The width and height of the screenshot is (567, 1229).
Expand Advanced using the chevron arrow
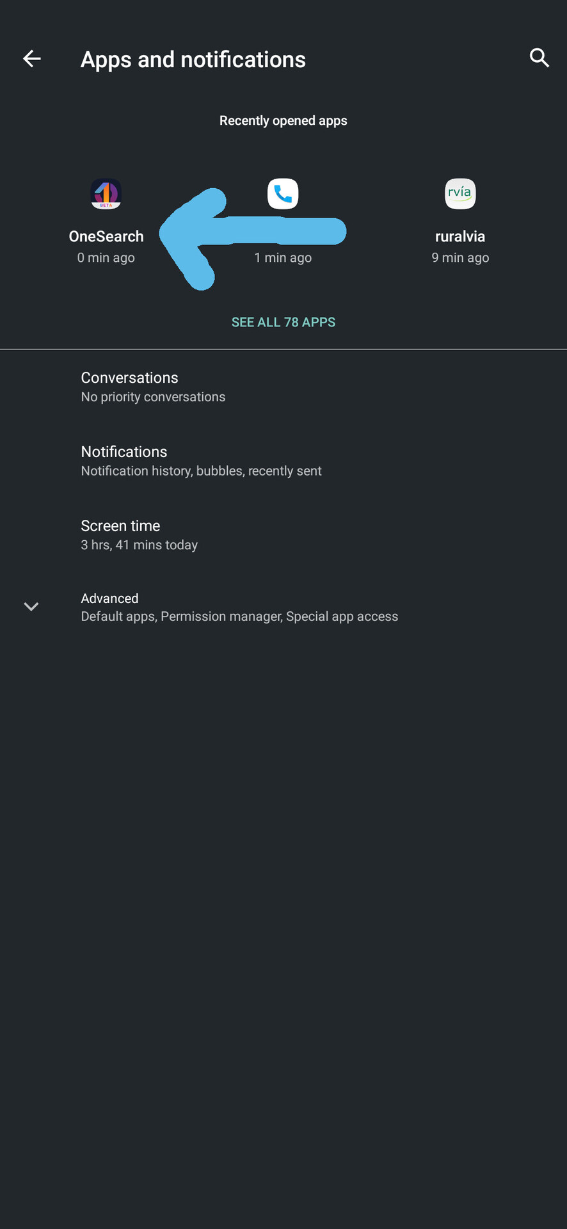pos(31,606)
